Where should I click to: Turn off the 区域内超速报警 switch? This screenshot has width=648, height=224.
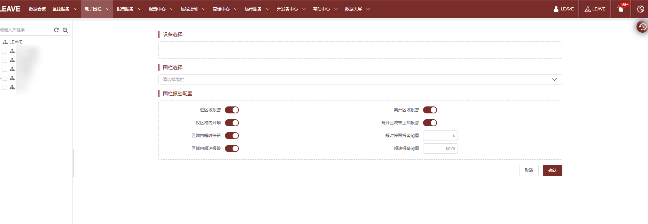point(232,149)
